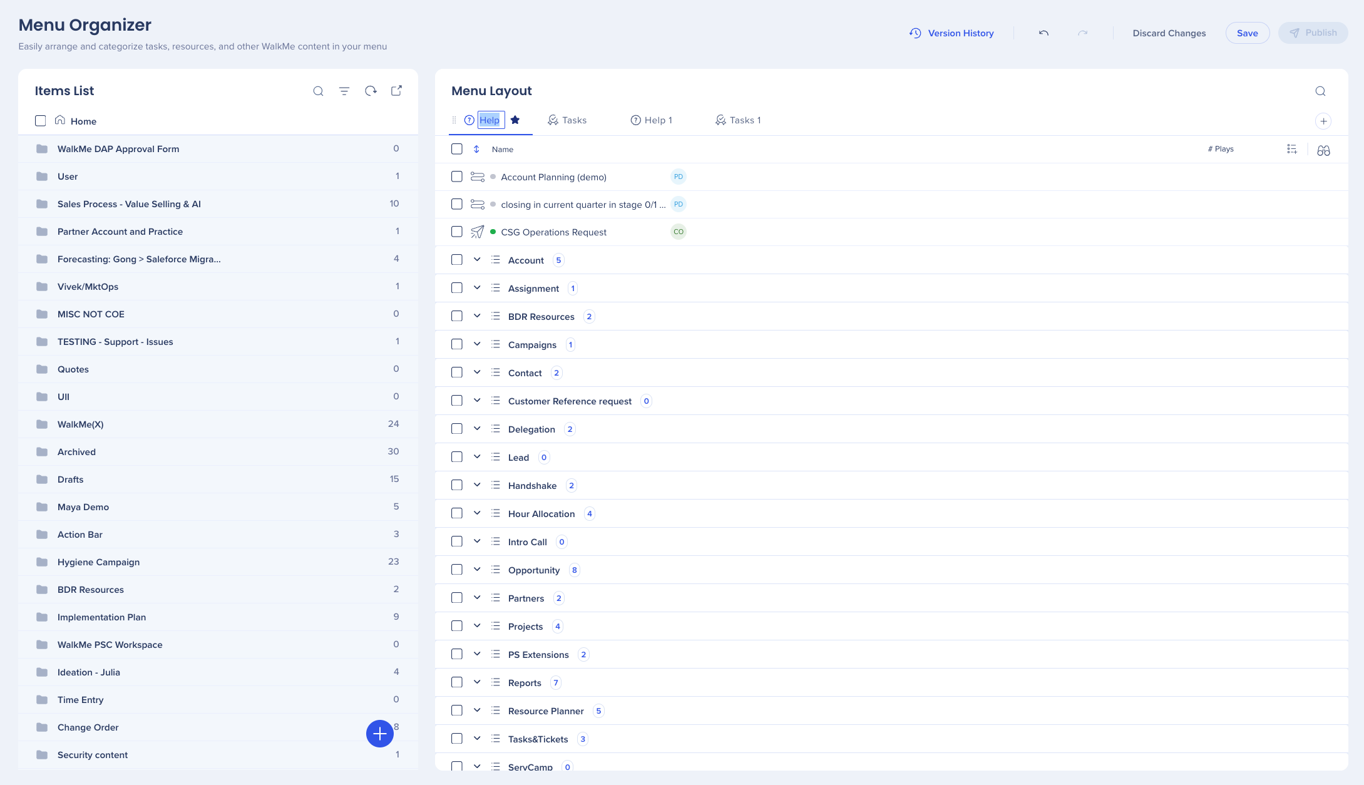Image resolution: width=1364 pixels, height=785 pixels.
Task: Open the filter icon in Items List
Action: (x=344, y=91)
